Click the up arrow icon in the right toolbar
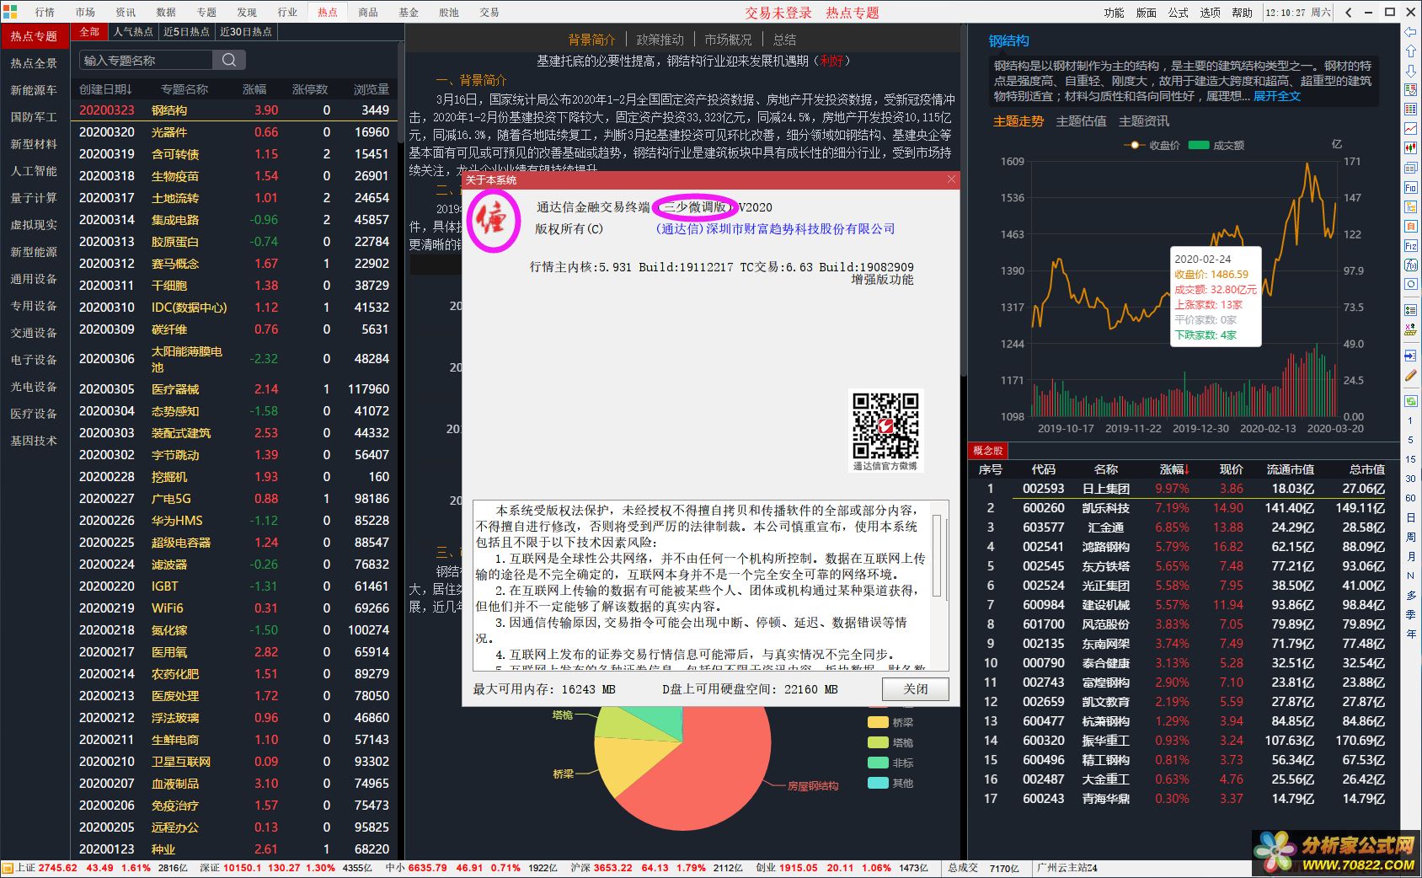This screenshot has height=878, width=1422. [x=1410, y=51]
